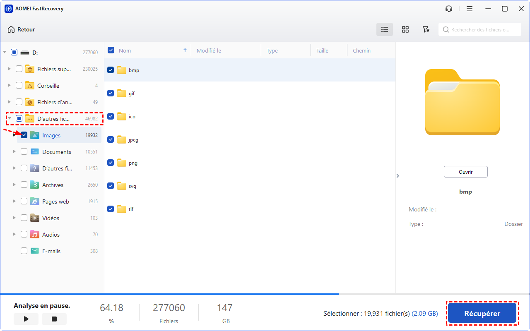Check the E-mails checkbox
Screen dimensions: 530x331
point(24,251)
